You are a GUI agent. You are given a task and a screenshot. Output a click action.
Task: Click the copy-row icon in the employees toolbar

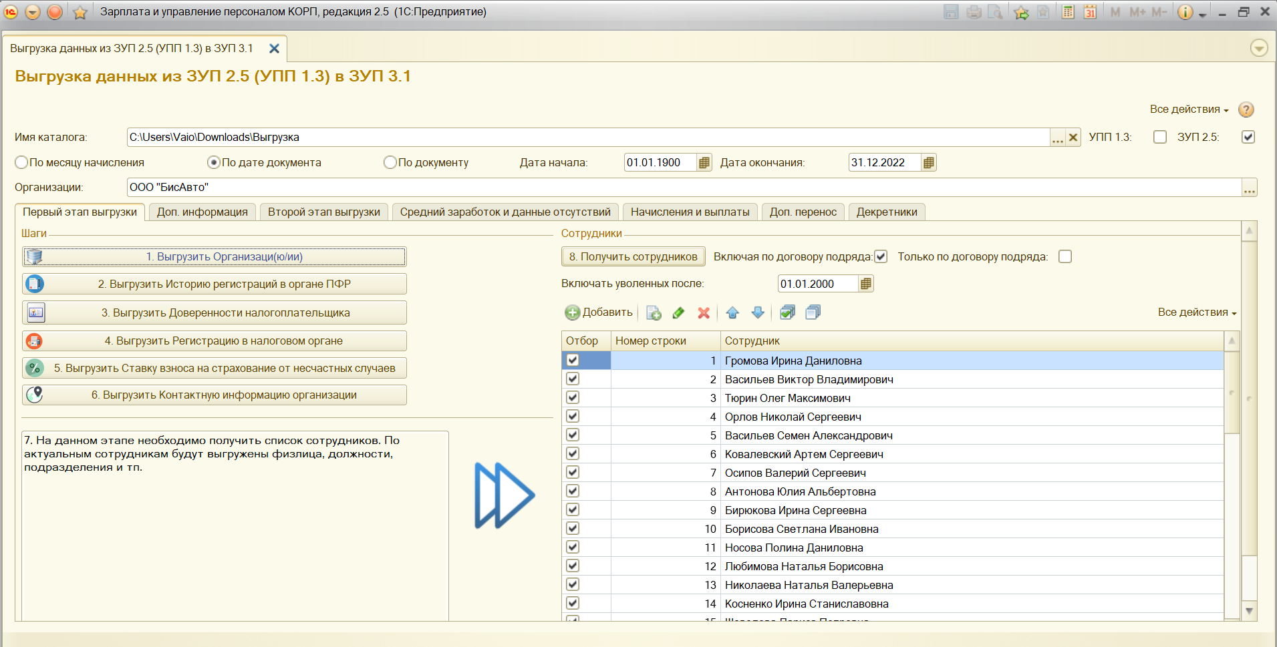(654, 312)
